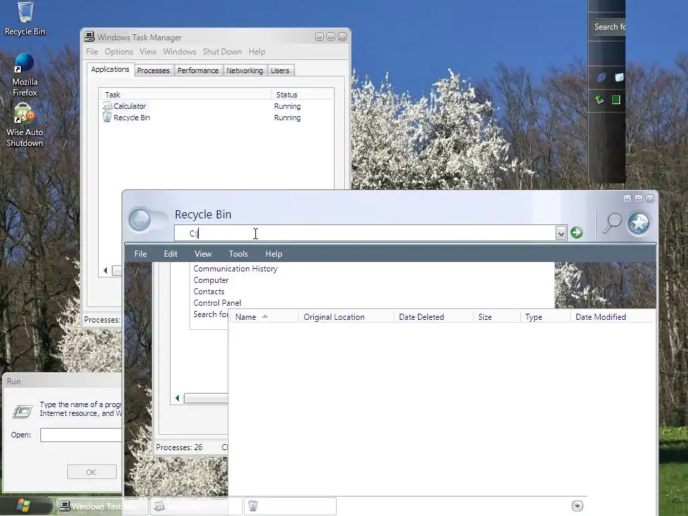
Task: Click the green arrow drive icon in sidebar
Action: (x=599, y=99)
